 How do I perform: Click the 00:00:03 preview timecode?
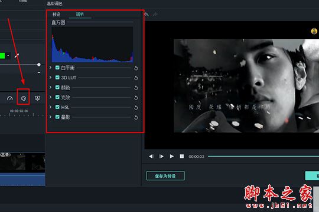coord(196,157)
